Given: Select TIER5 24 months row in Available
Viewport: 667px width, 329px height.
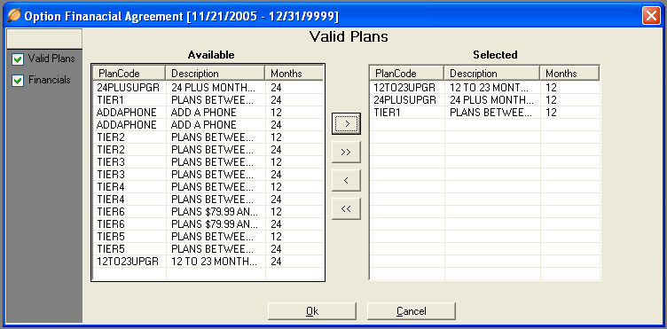Looking at the screenshot, I should 208,248.
